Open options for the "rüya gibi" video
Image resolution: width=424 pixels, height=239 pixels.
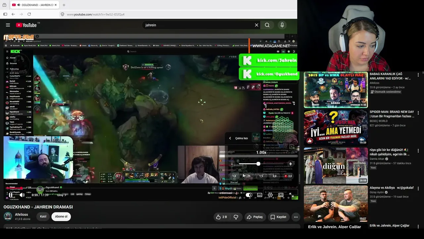tap(418, 151)
